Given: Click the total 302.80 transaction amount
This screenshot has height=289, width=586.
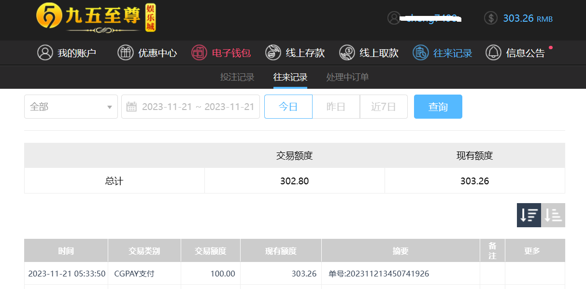Looking at the screenshot, I should pos(294,181).
